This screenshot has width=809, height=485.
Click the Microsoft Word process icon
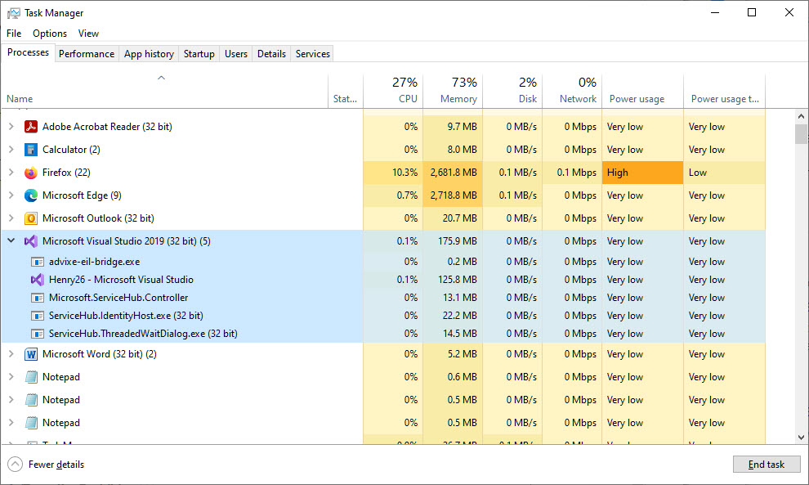pos(31,354)
